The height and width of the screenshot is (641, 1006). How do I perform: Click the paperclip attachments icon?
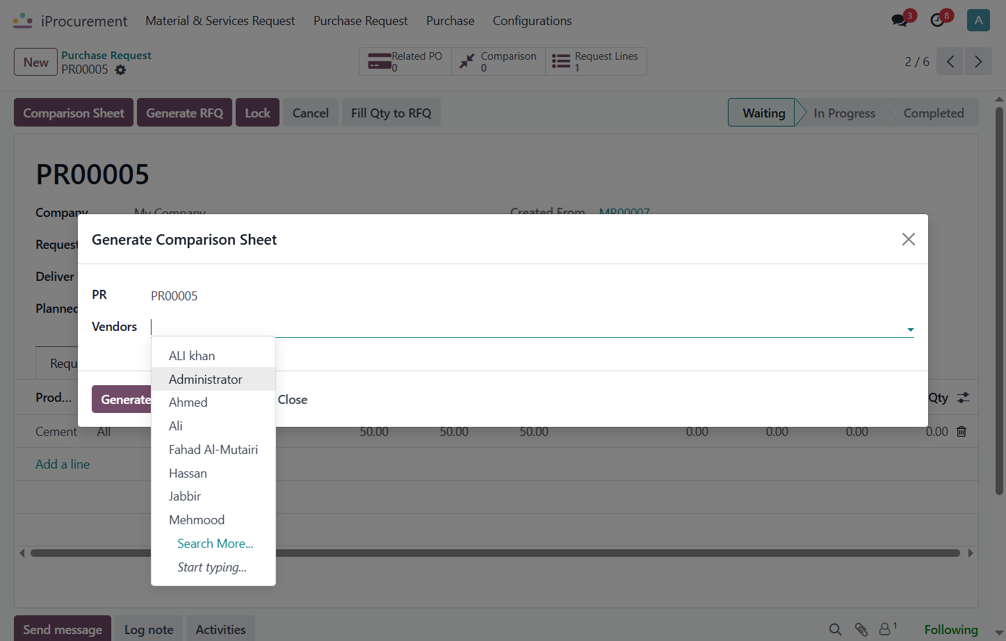coord(861,629)
